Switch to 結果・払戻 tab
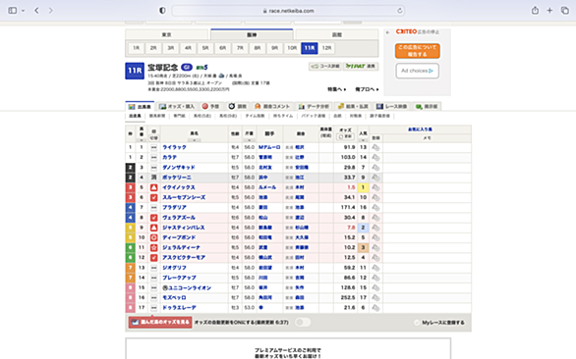 (x=353, y=106)
